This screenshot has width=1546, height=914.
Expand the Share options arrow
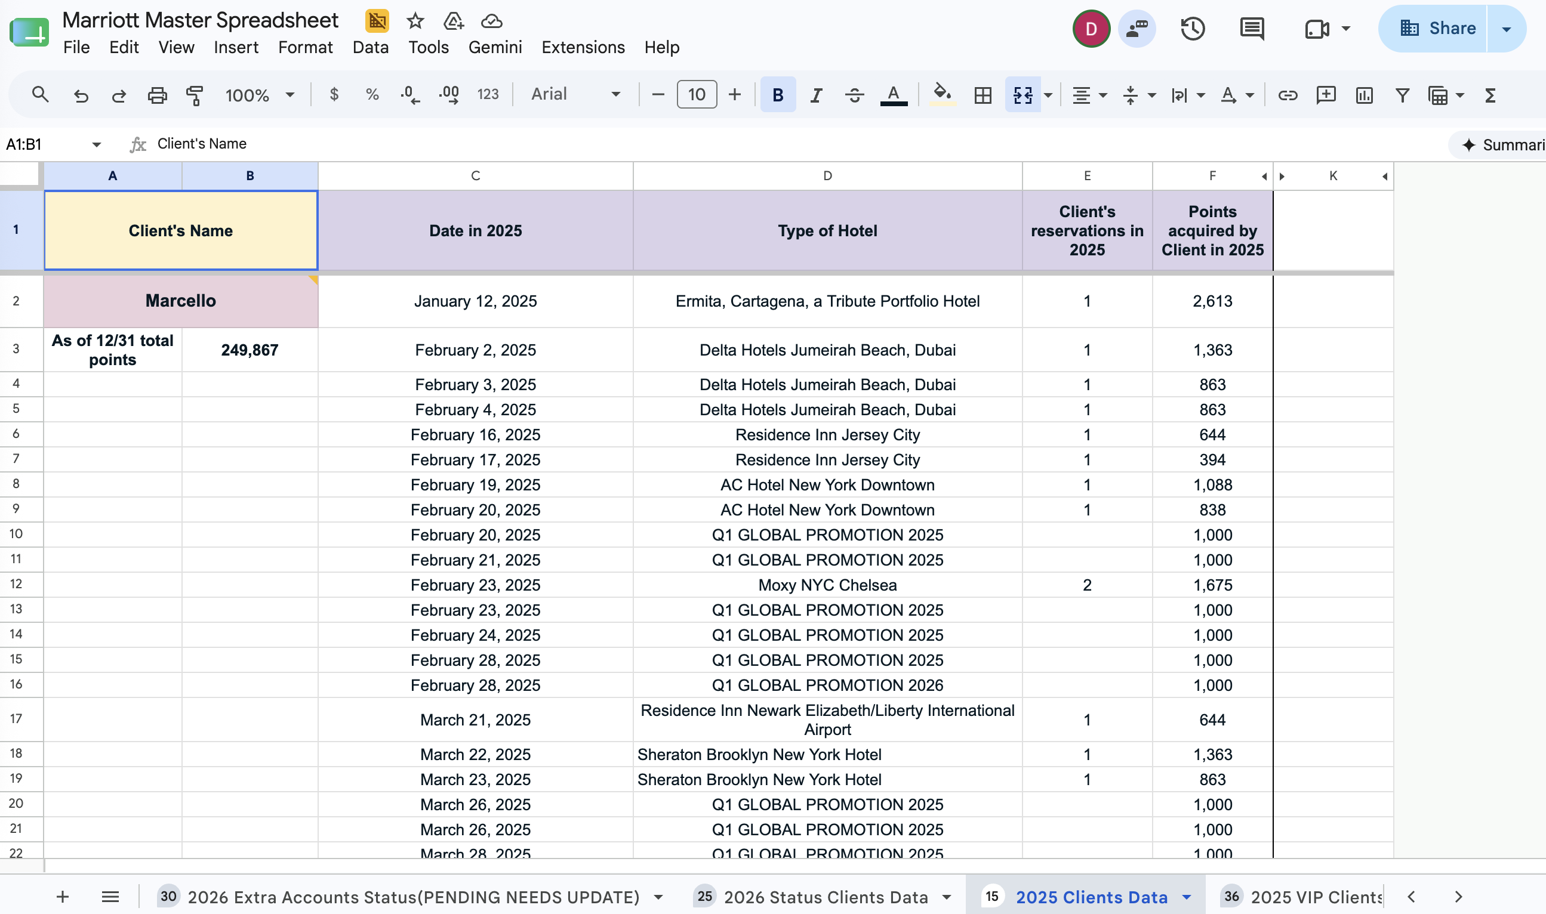1505,28
